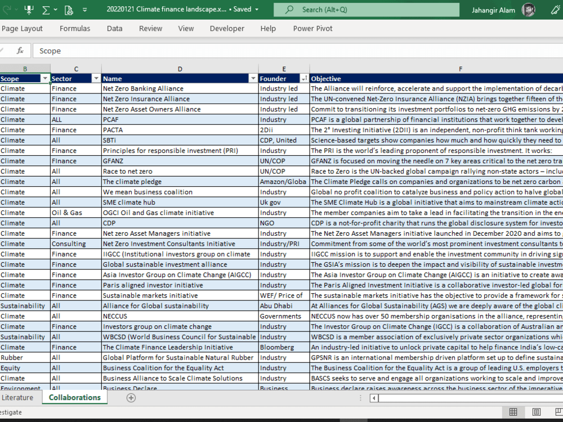Select the 'Rubber' scope cell

[25, 358]
